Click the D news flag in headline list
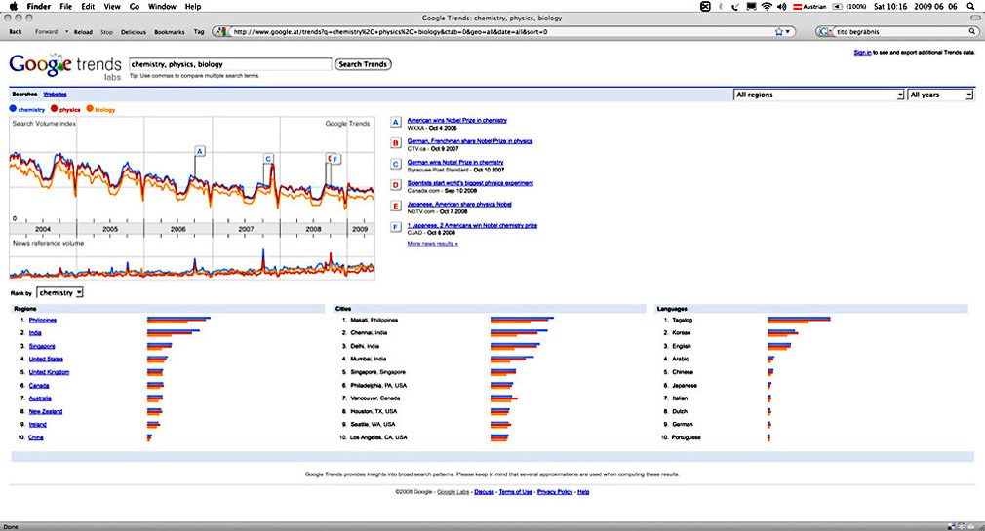 pyautogui.click(x=396, y=185)
